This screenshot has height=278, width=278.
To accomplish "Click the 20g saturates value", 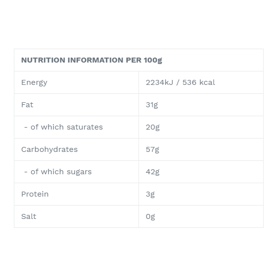I will 153,127.
